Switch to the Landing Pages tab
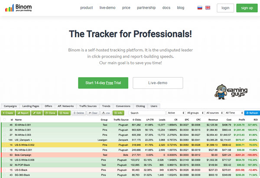260x178 pixels. click(x=30, y=106)
